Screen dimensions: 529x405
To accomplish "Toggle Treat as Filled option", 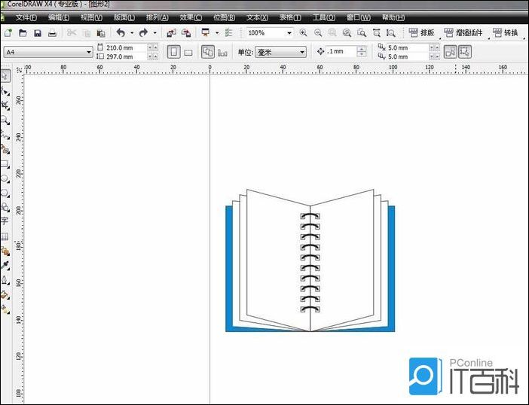I will coord(450,52).
